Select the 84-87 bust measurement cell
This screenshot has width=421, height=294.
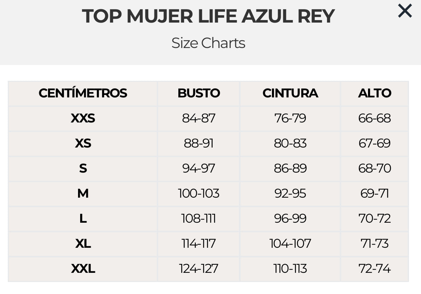pyautogui.click(x=198, y=118)
